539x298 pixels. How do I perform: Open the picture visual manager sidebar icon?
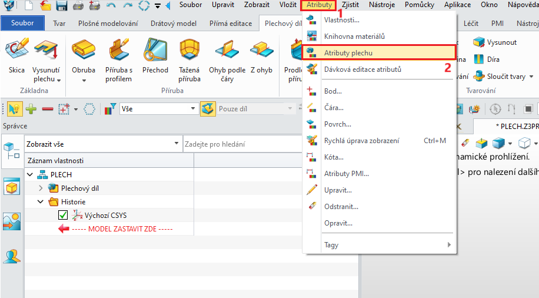click(12, 221)
